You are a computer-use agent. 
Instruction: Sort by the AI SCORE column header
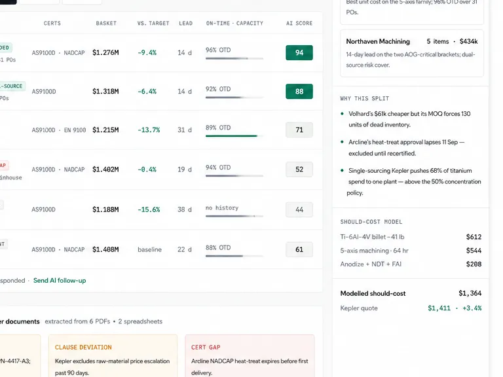pyautogui.click(x=299, y=24)
